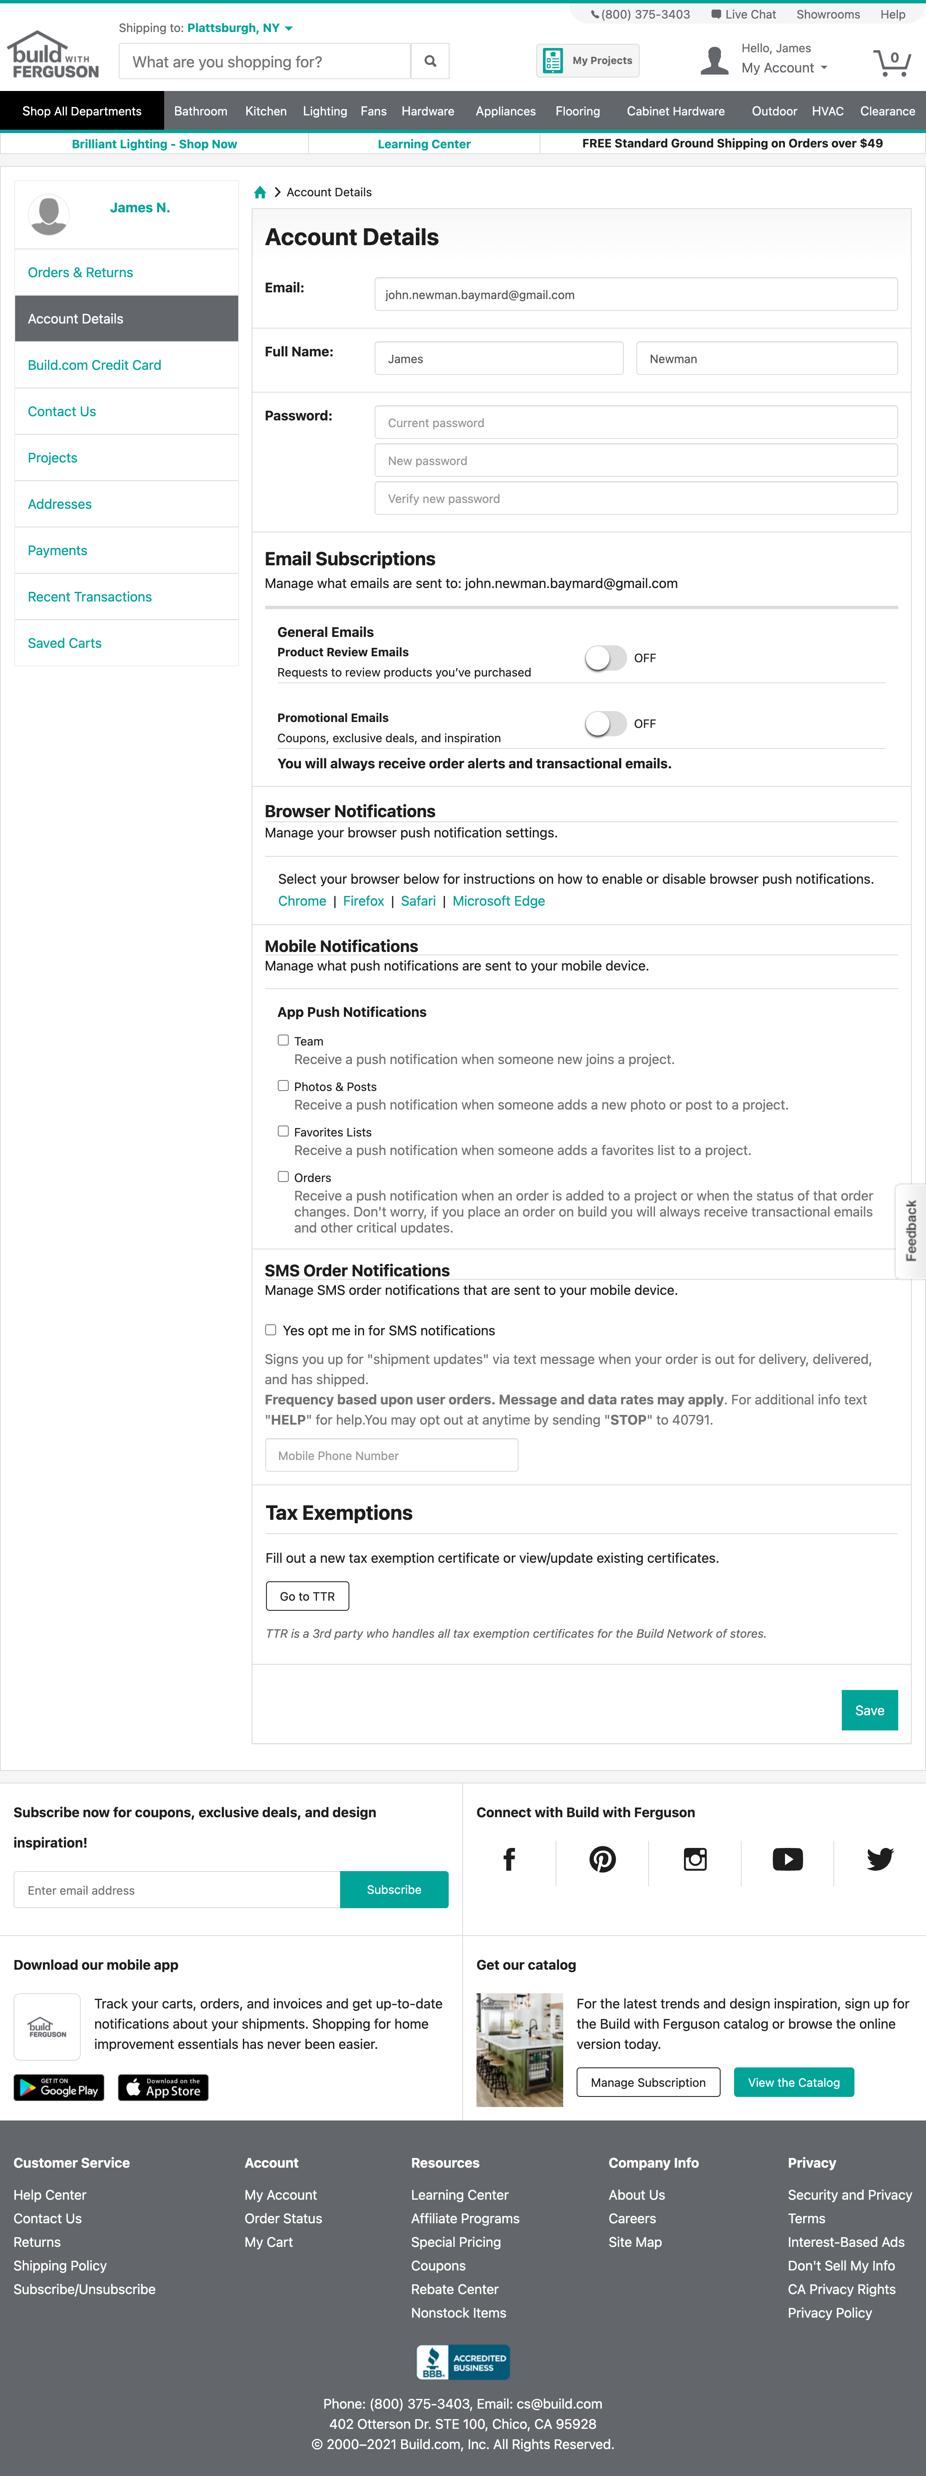Viewport: 926px width, 2476px height.
Task: Open Go to TTR for tax exemptions
Action: click(x=307, y=1596)
